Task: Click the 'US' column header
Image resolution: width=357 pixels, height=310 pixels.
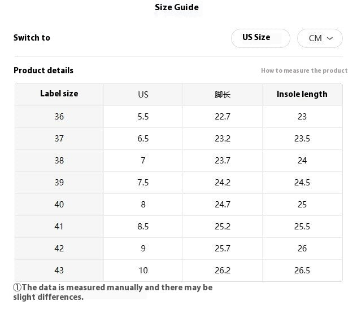Action: (143, 94)
